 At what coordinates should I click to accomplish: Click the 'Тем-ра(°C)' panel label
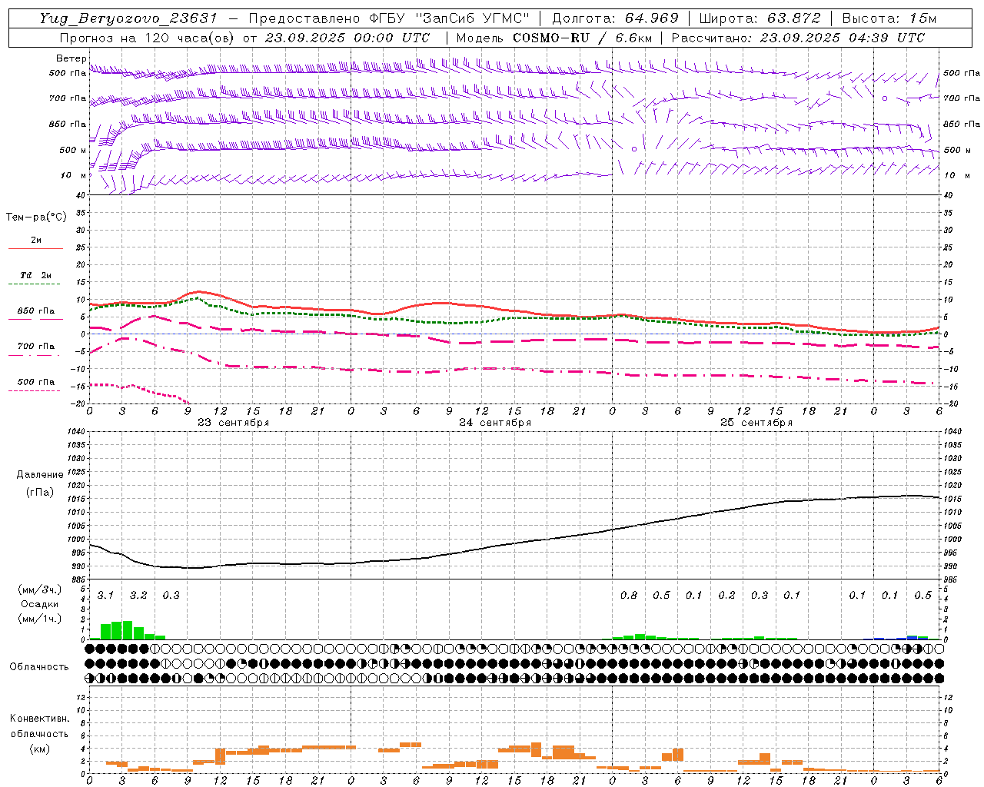tap(36, 218)
